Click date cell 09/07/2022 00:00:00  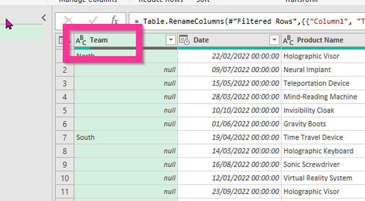(x=229, y=70)
